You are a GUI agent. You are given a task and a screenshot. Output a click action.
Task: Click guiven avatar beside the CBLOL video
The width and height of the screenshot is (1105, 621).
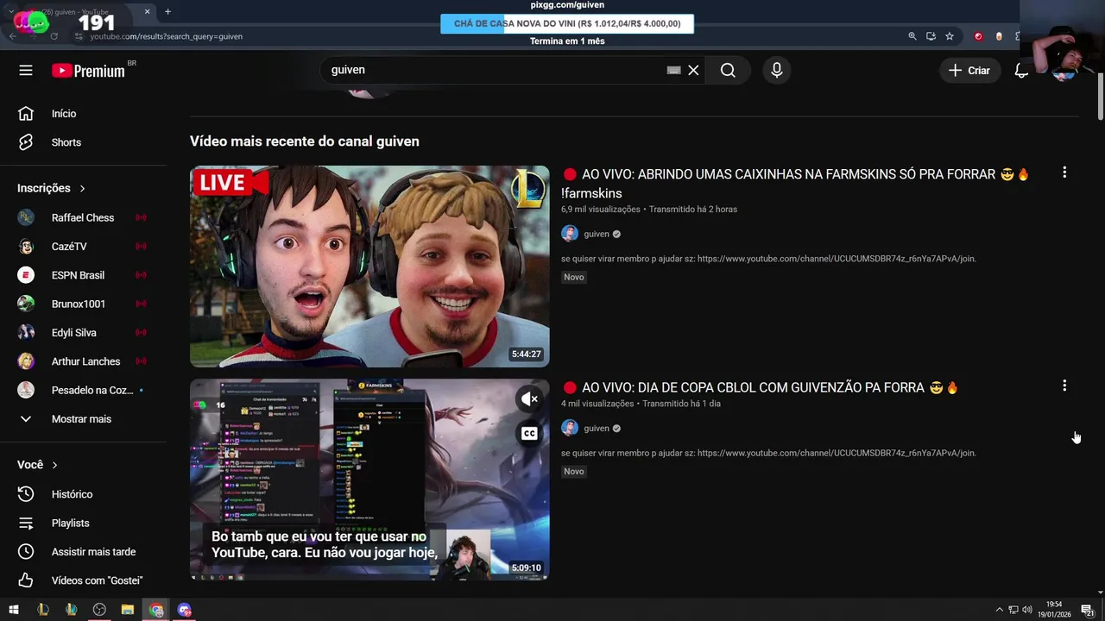point(570,428)
